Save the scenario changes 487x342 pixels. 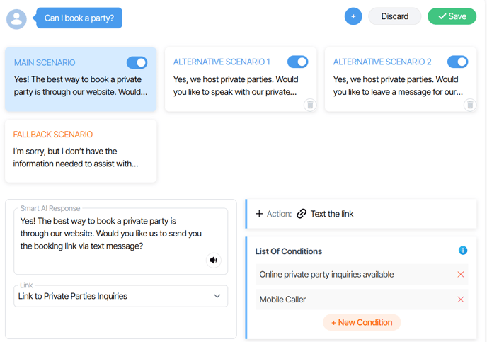point(452,16)
